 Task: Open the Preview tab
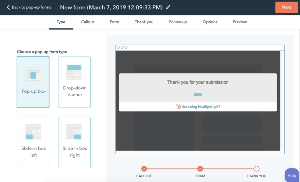point(240,22)
